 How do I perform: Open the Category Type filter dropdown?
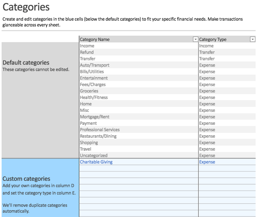pyautogui.click(x=252, y=39)
